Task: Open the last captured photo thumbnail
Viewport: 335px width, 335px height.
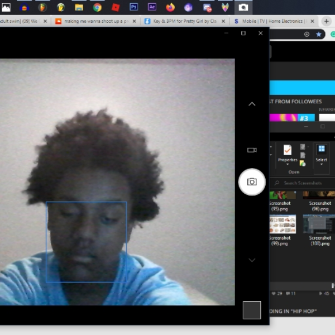Action: pos(252,310)
